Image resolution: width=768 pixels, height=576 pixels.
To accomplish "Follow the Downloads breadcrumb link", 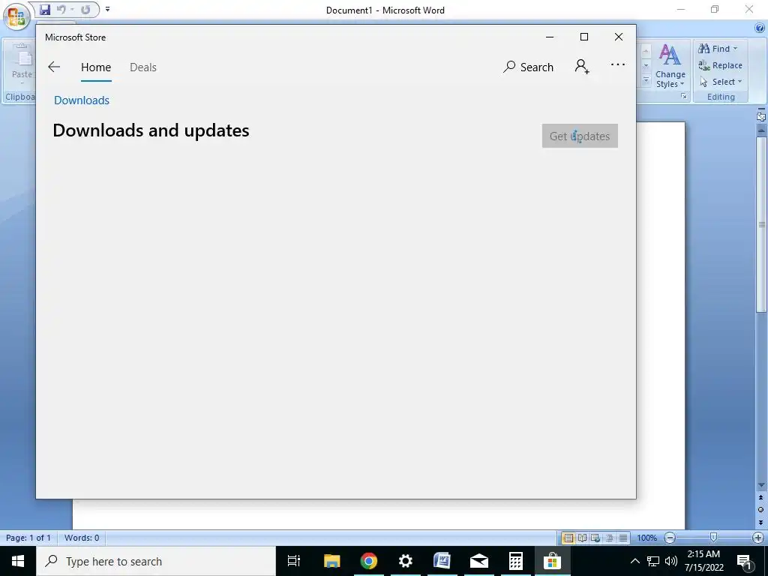I will [82, 100].
